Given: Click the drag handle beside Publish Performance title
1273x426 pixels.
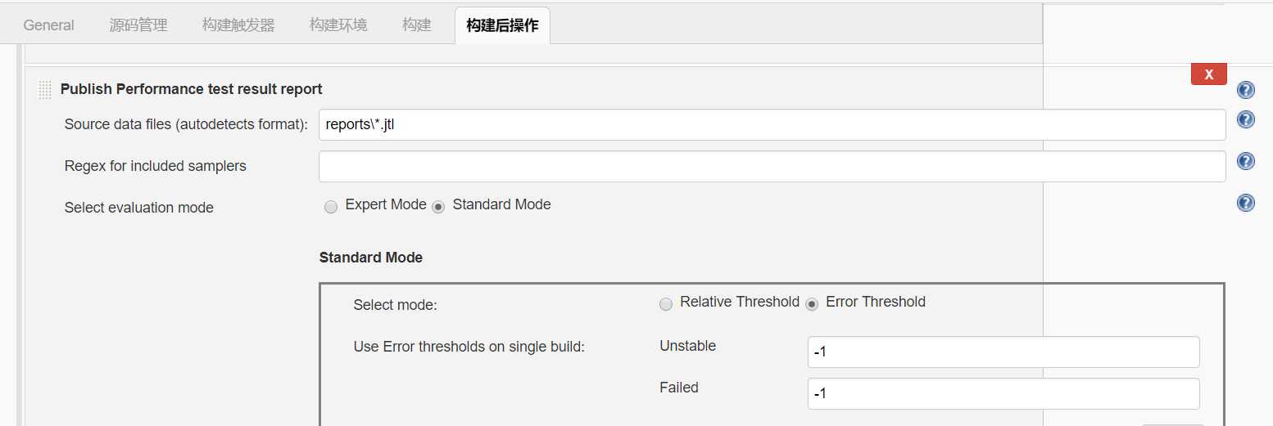Looking at the screenshot, I should pyautogui.click(x=45, y=90).
